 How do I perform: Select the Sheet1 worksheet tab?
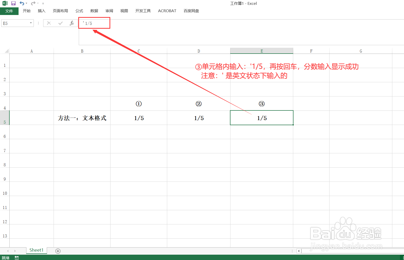[x=36, y=250]
